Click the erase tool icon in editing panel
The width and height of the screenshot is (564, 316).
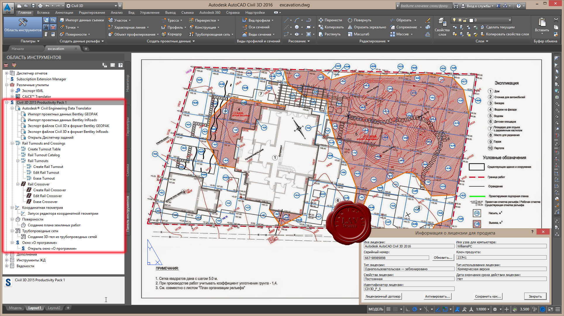(x=427, y=20)
